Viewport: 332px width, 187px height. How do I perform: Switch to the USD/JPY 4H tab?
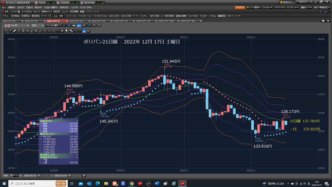tap(100, 21)
